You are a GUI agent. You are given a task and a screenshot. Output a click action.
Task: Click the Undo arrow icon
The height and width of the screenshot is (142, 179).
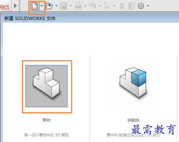coord(93,6)
